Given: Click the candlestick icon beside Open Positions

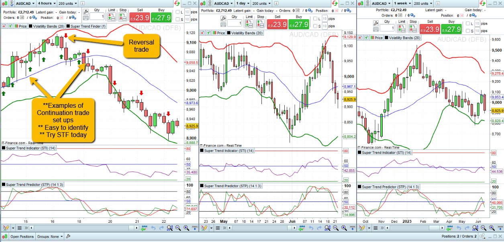Looking at the screenshot, I should (4, 236).
